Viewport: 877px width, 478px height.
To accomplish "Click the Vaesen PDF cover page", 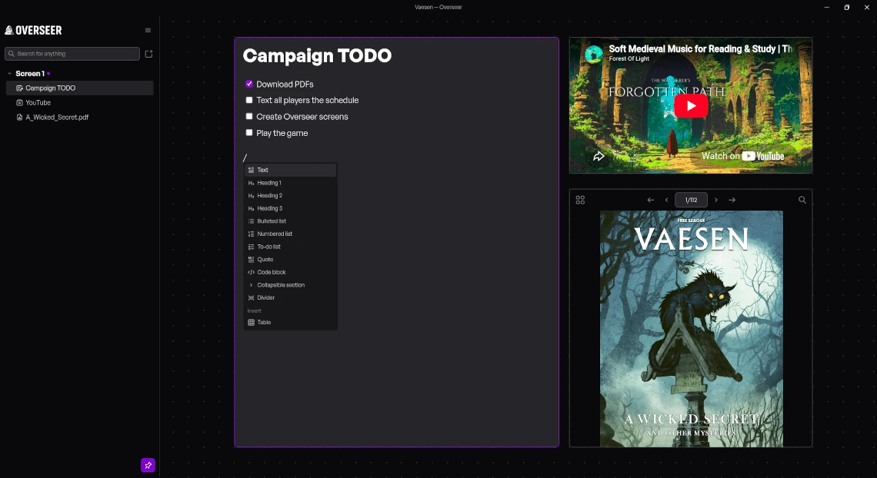I will [692, 328].
